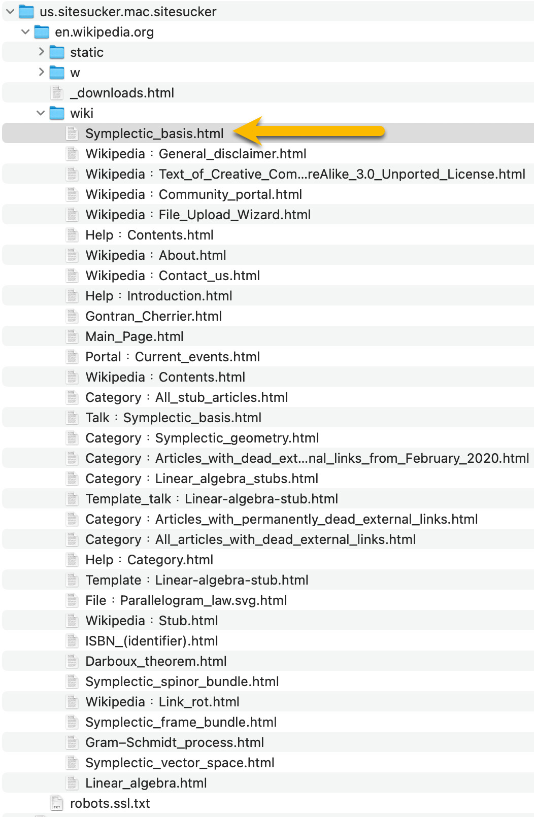Select Wikipedia : Community_portal.html
Screen dimensions: 534x817
tap(193, 194)
